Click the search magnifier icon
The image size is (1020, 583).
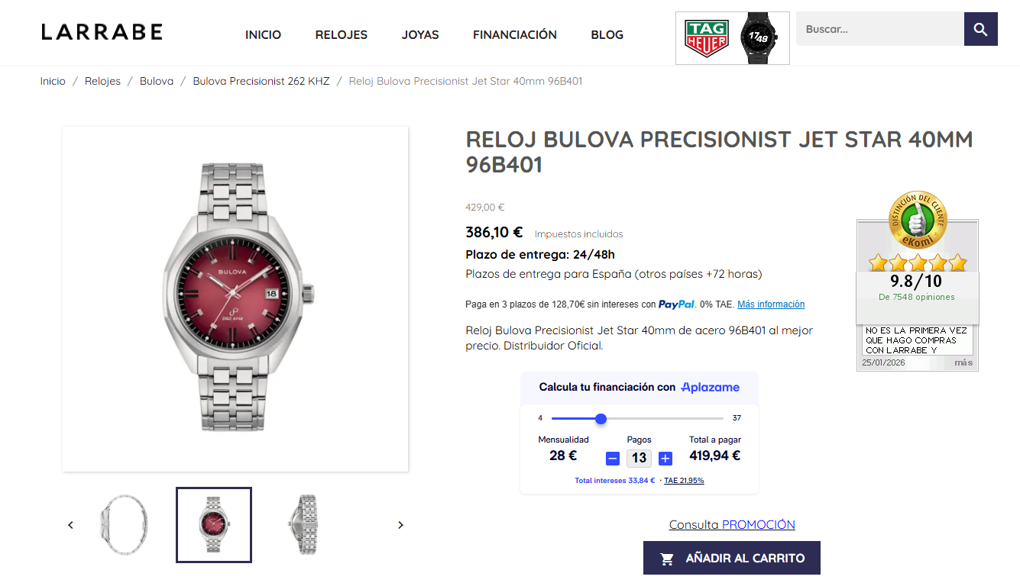coord(980,30)
